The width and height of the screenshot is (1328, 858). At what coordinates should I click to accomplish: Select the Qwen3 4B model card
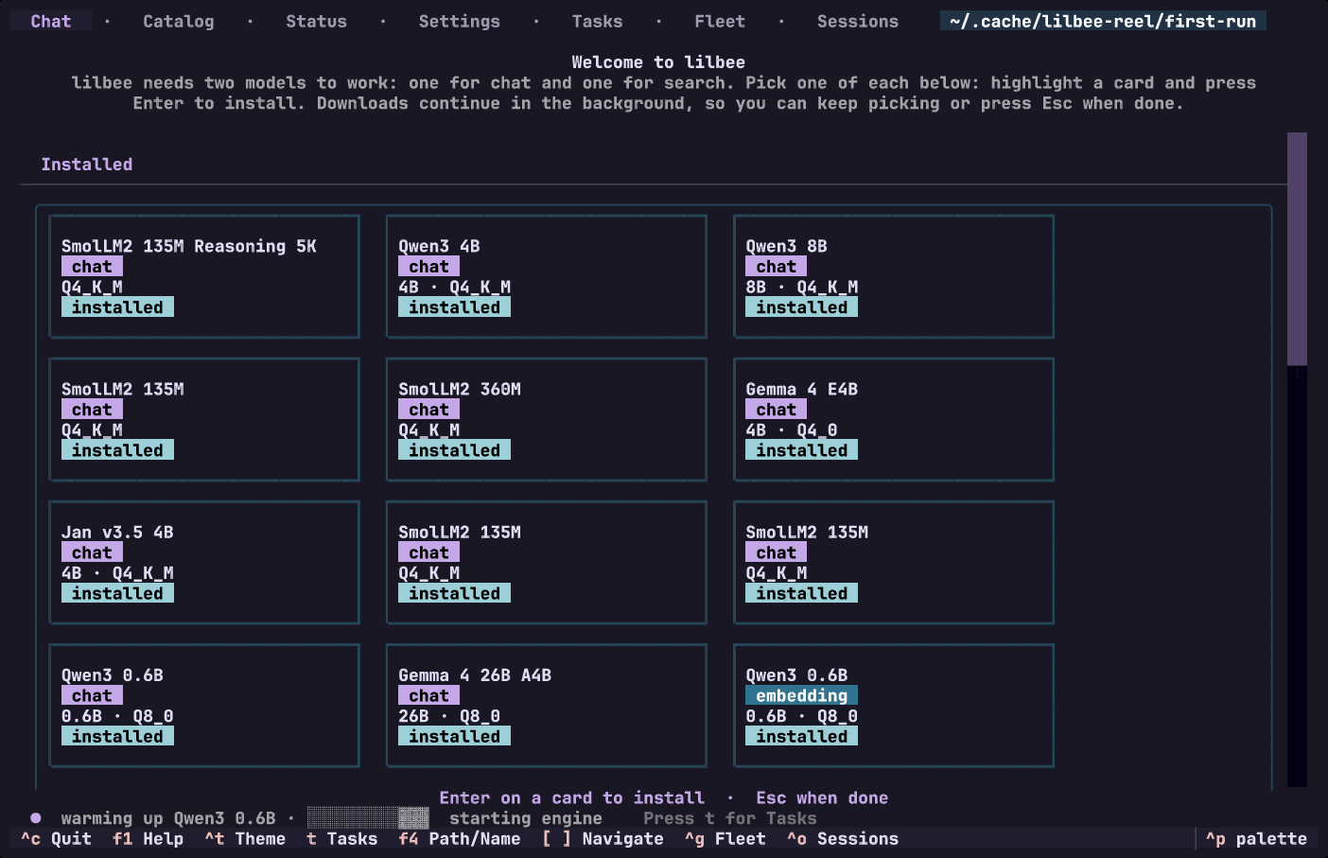coord(547,276)
